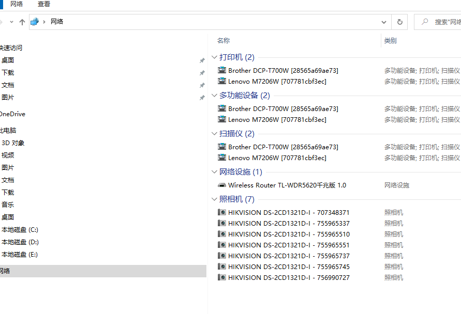This screenshot has height=314, width=461.
Task: Select Lenovo M7206W icon under 打印机
Action: pyautogui.click(x=222, y=81)
